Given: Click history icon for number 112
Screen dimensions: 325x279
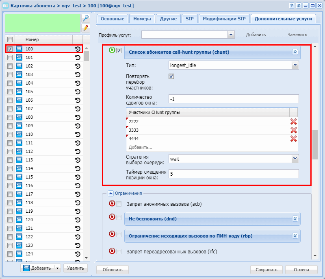Looking at the screenshot, I should 78,151.
